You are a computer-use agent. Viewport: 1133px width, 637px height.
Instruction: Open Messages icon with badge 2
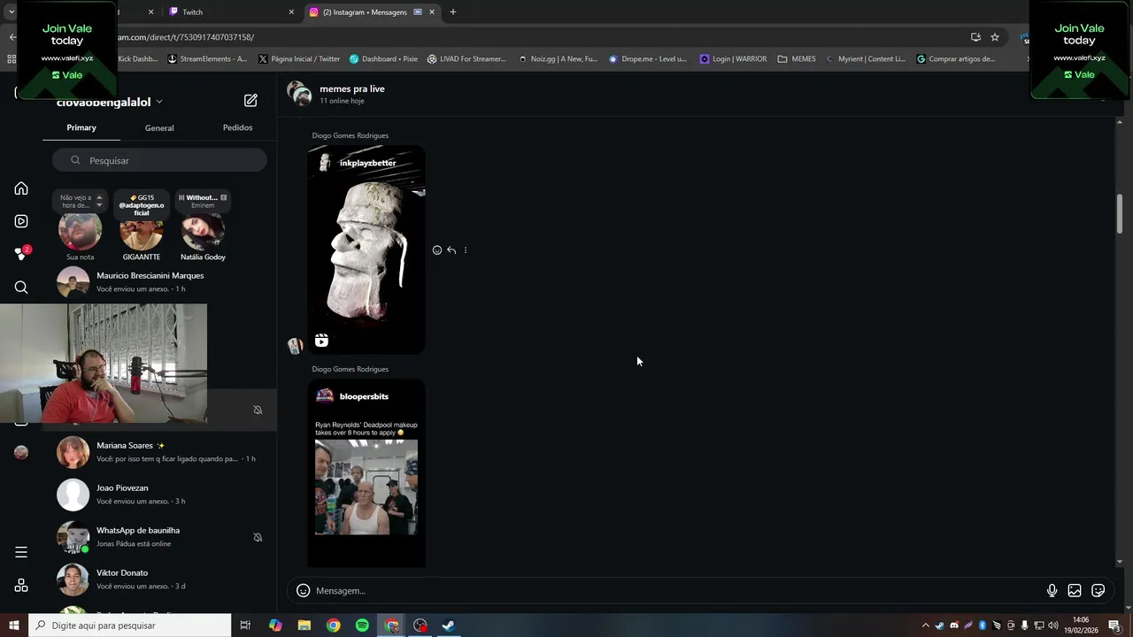22,253
